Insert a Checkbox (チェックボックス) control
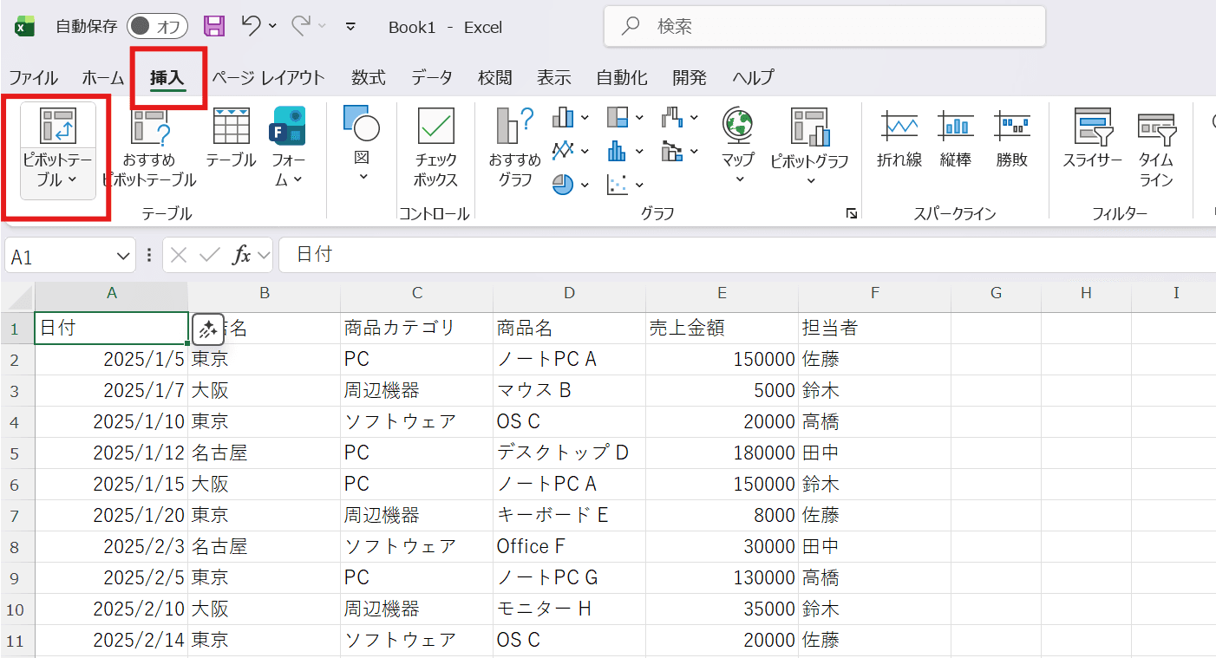This screenshot has height=658, width=1216. pos(436,127)
